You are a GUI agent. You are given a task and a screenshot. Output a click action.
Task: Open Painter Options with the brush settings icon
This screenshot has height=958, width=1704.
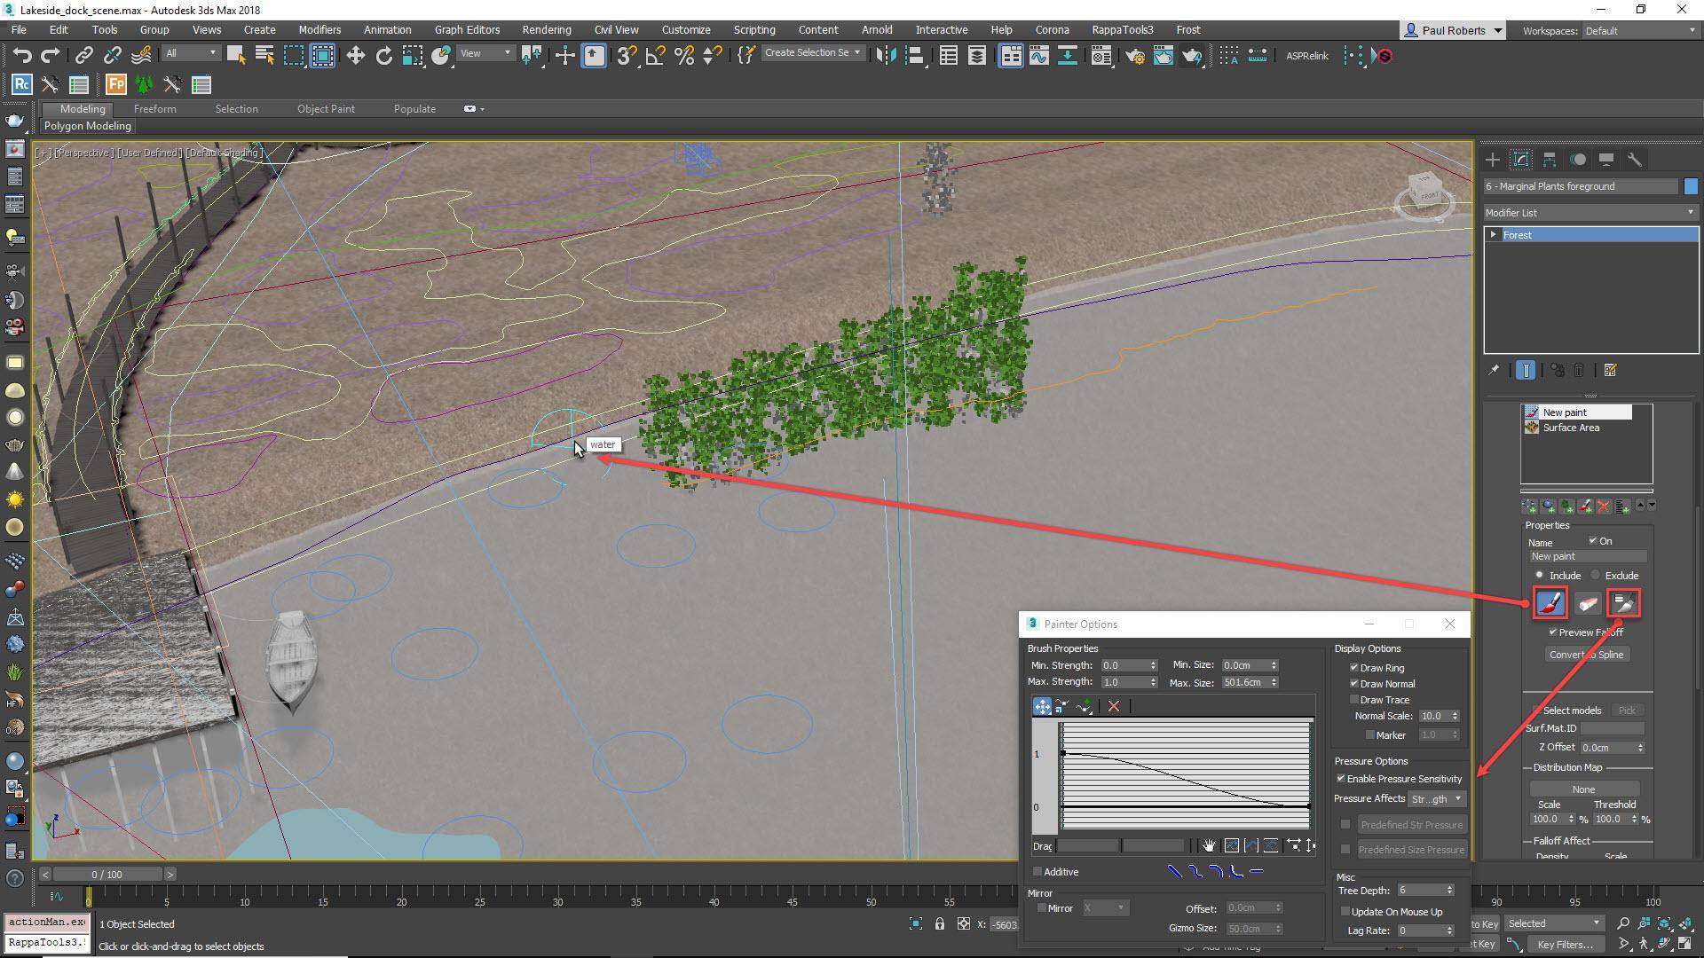[x=1624, y=603]
